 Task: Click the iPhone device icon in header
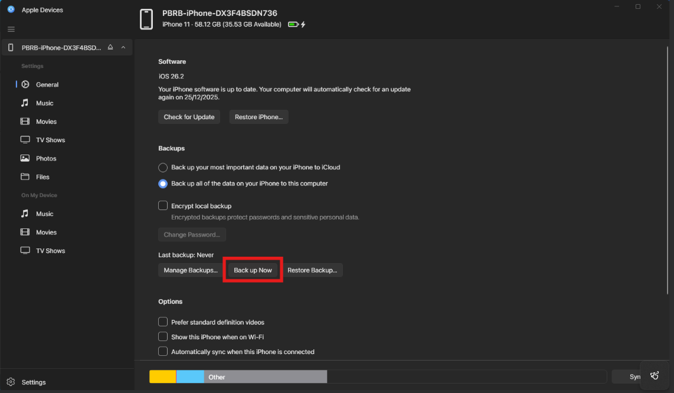(146, 19)
